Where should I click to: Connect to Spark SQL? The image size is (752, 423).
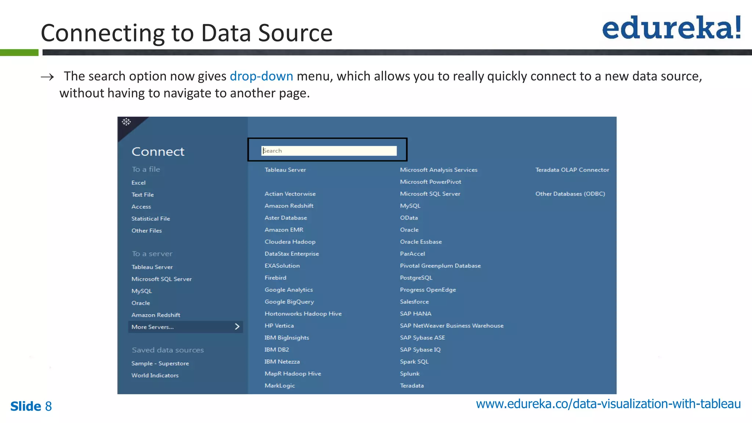414,362
